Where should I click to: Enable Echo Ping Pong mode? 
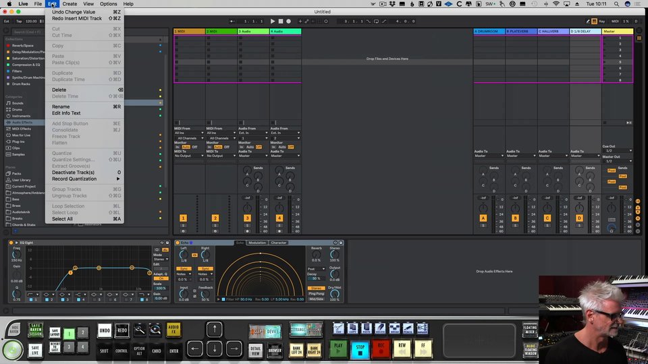[x=316, y=293]
